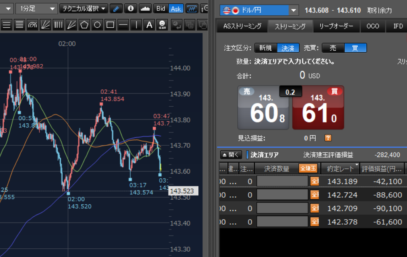The image size is (407, 257).
Task: Click the 決済数量 column header
Action: 277,169
